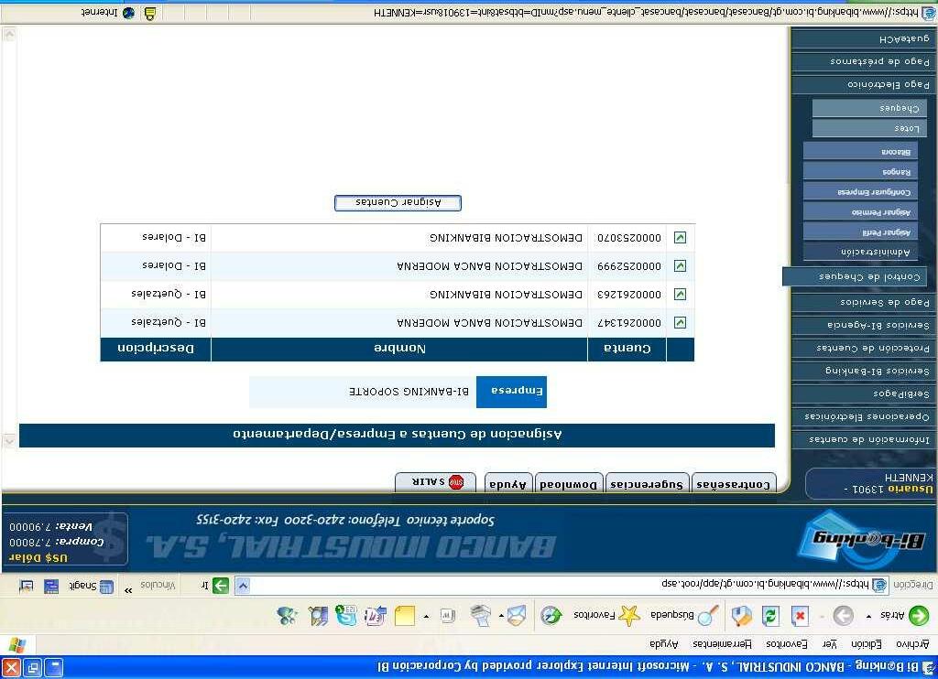Toggle checkbox for account 0000261347

point(681,323)
